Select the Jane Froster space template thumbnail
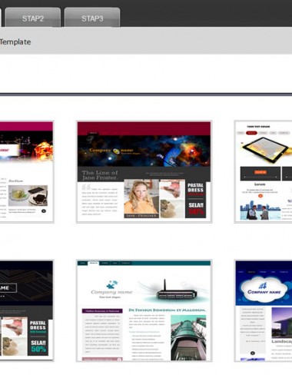This screenshot has width=292, height=375. point(144,171)
